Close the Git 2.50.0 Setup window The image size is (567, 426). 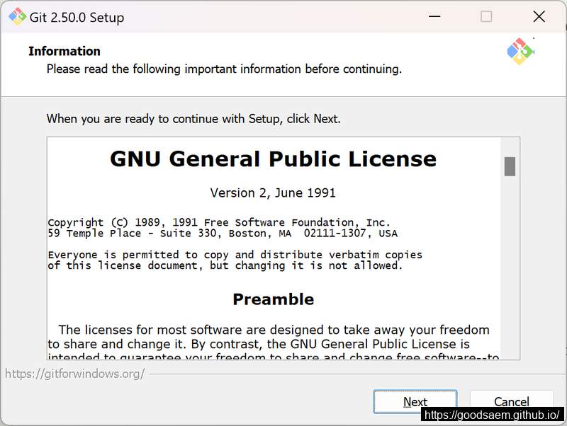(539, 16)
